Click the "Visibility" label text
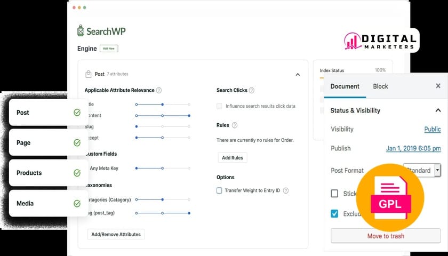448x256 pixels. (342, 129)
